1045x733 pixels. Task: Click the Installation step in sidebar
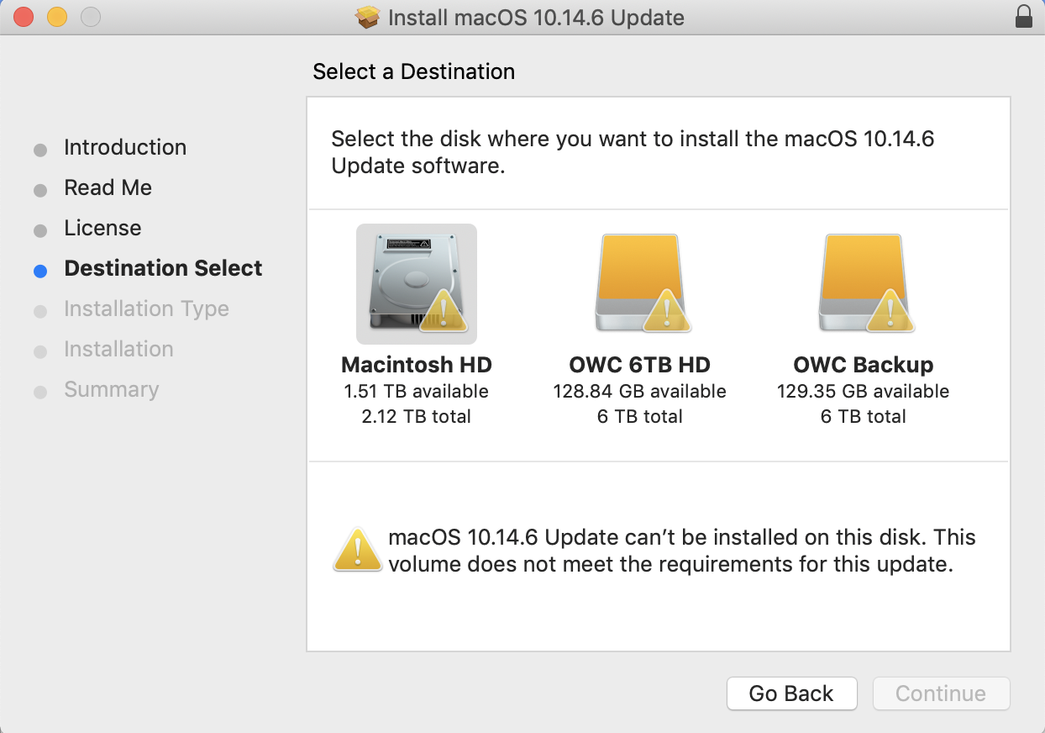(118, 349)
